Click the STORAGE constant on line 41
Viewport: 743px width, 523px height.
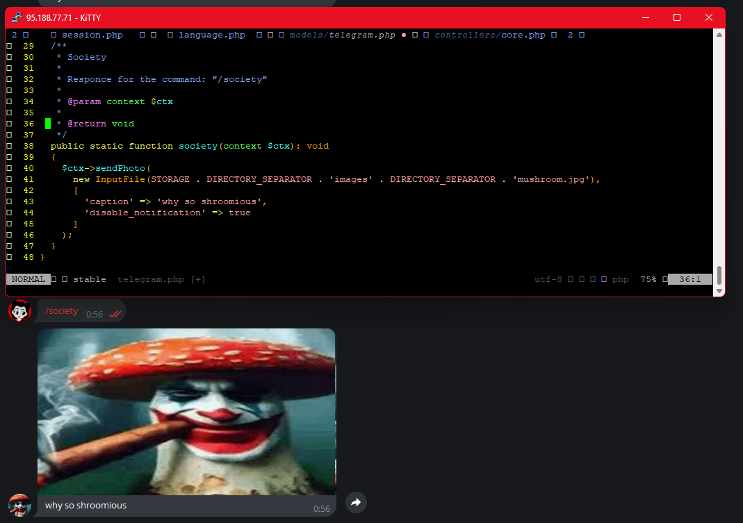170,179
